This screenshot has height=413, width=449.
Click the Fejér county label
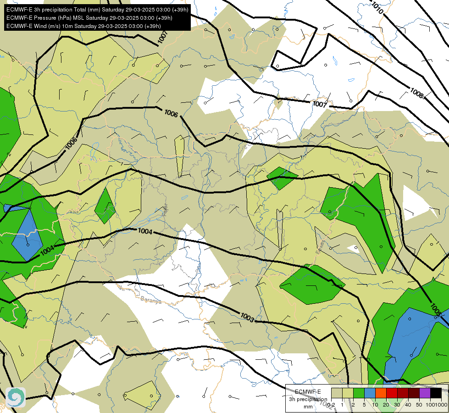165,210
